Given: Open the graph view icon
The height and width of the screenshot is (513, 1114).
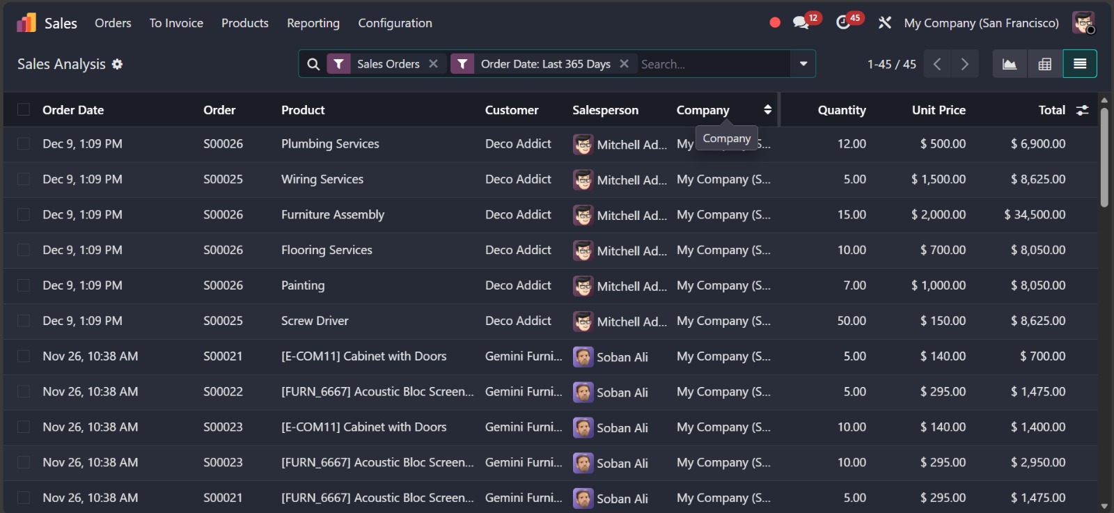Looking at the screenshot, I should [1009, 64].
